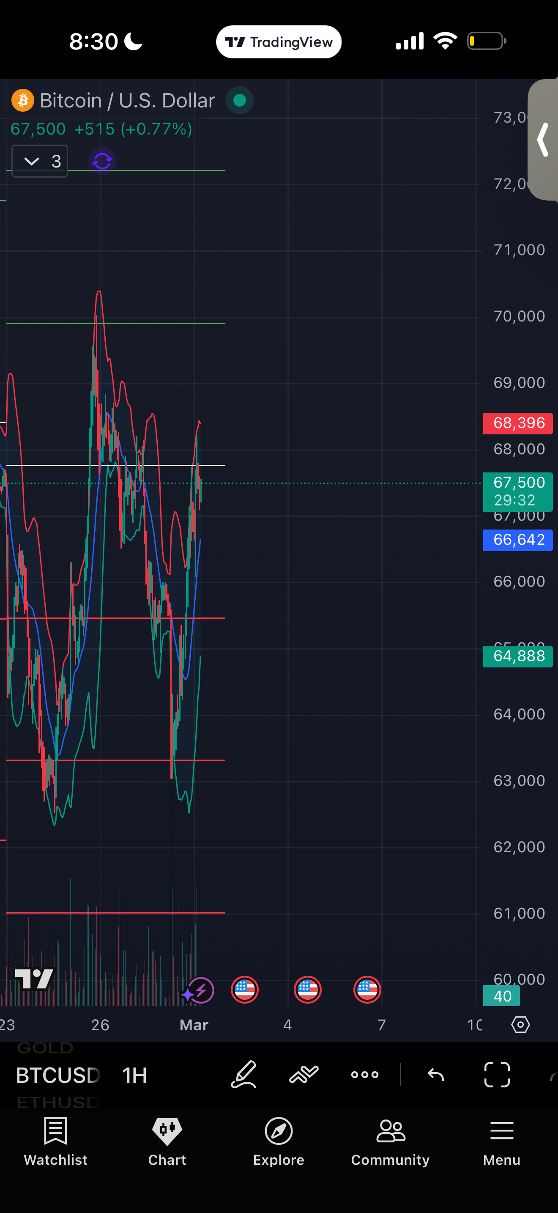558x1213 pixels.
Task: Tap the 68,000 price axis label
Action: (x=519, y=449)
